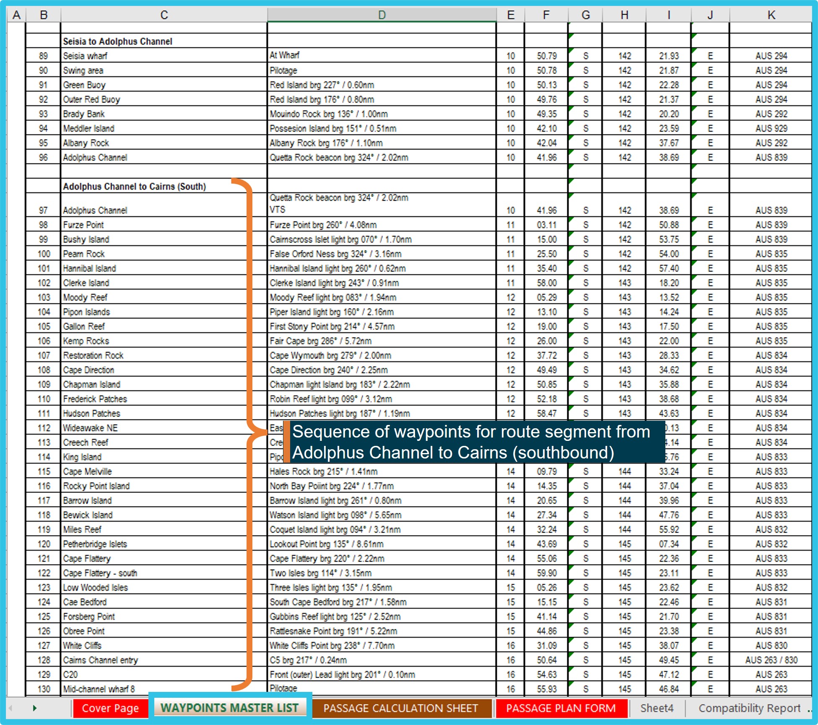Click 'Moody Reef light brg 083° / 1.94nm' cell
The image size is (818, 725).
[x=382, y=297]
